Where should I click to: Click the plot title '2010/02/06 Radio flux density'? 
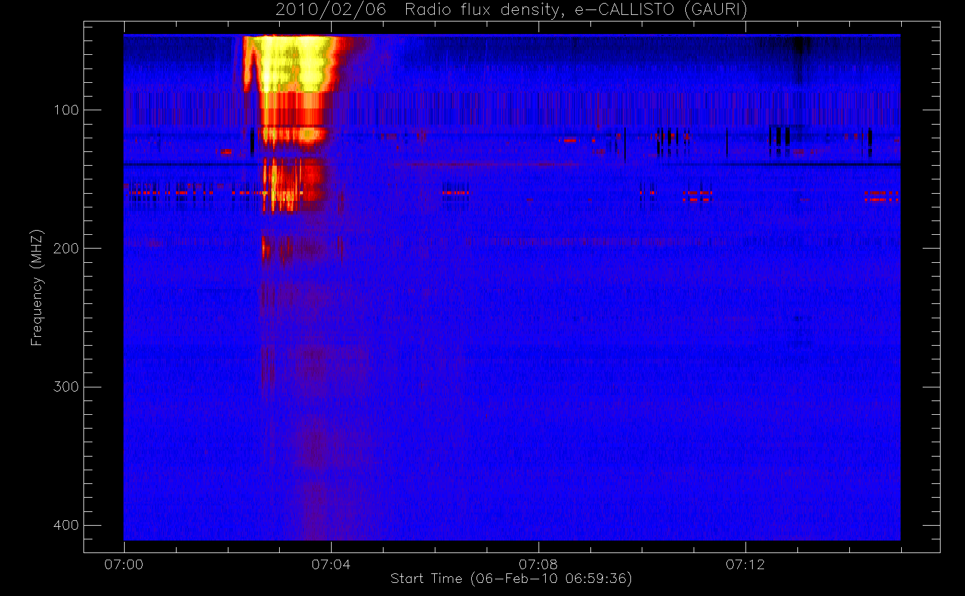(511, 10)
